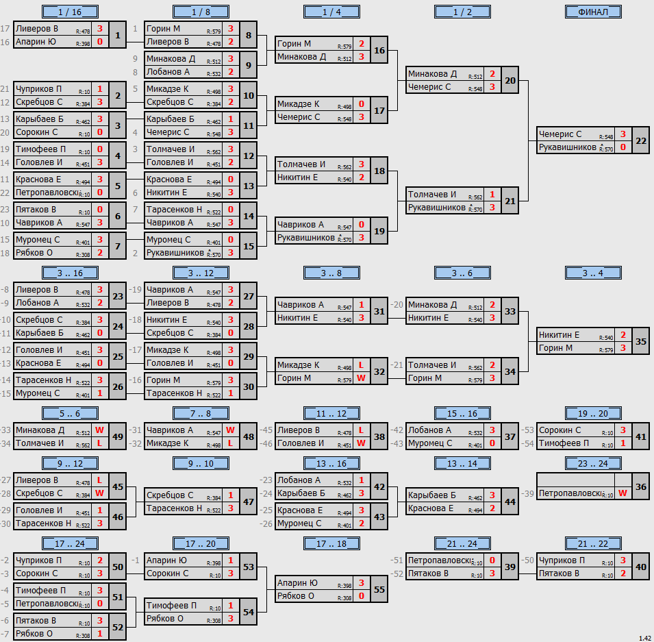Select the "ФИНАЛ" header label

(593, 12)
